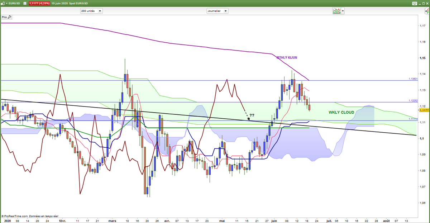This screenshot has height=223, width=430.
Task: Click the keyboard shortcuts icon in title bar
Action: point(415,4)
